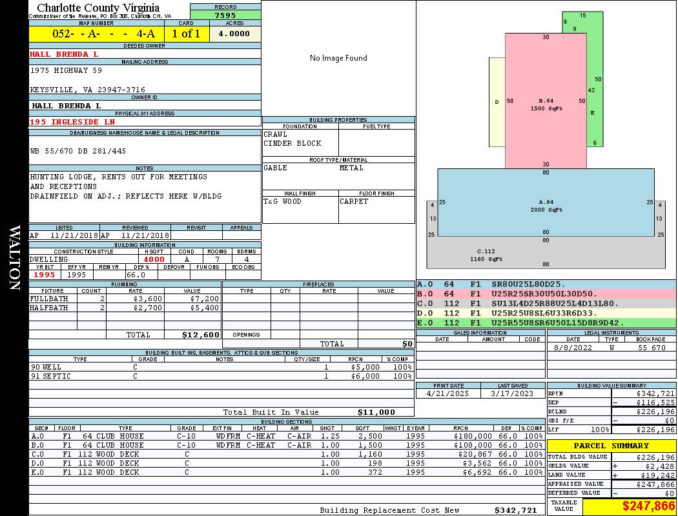Image resolution: width=678 pixels, height=516 pixels.
Task: Click the 90 WELL built-in row
Action: pos(221,368)
